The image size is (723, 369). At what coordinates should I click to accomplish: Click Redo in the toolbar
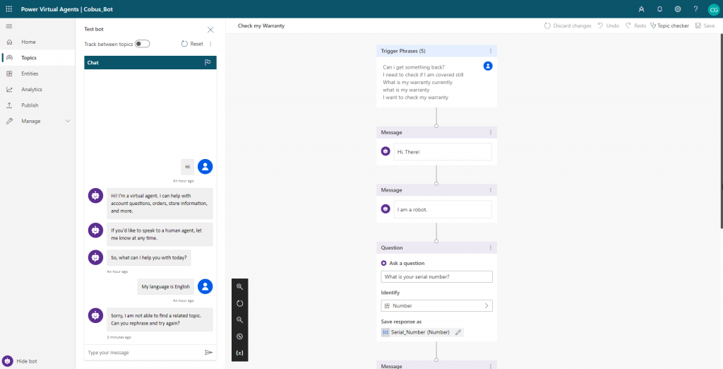pos(635,26)
